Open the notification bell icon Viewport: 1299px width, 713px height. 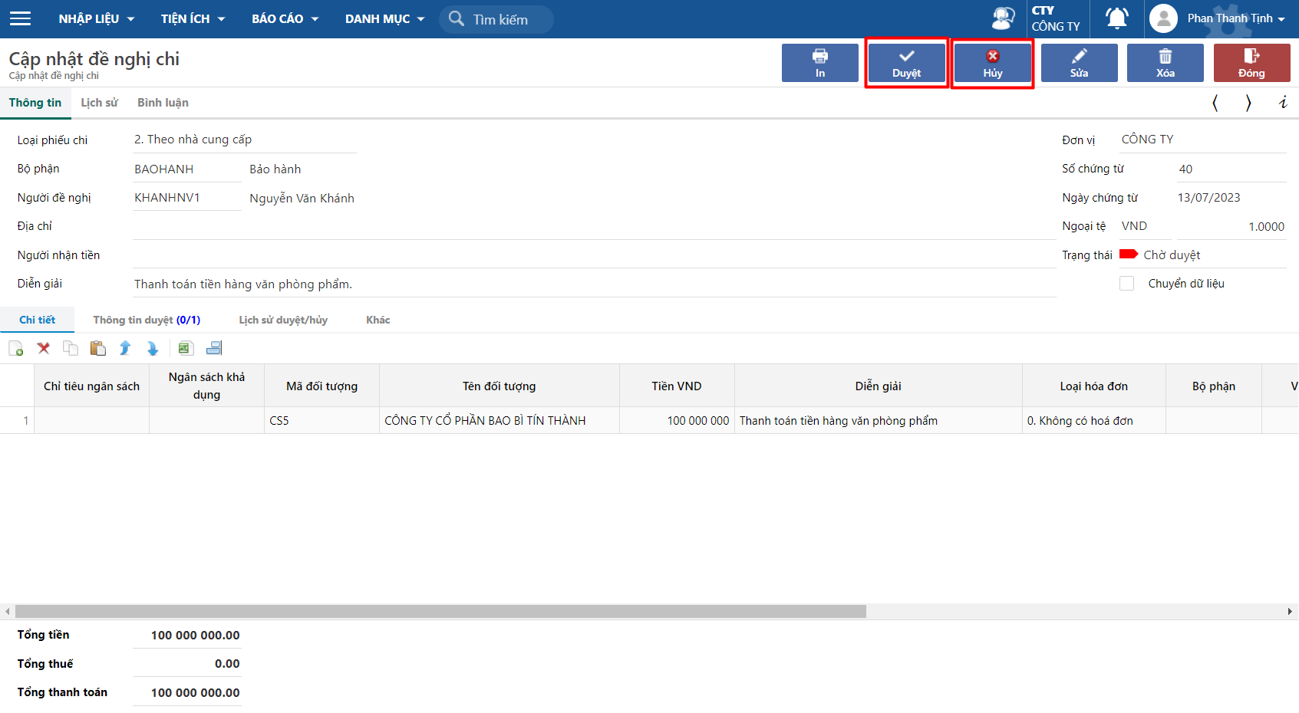1116,18
